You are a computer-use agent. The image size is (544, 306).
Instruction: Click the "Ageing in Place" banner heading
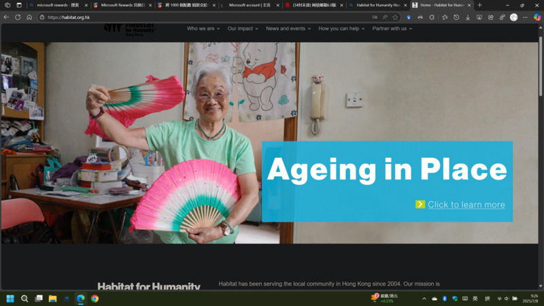[x=387, y=170]
